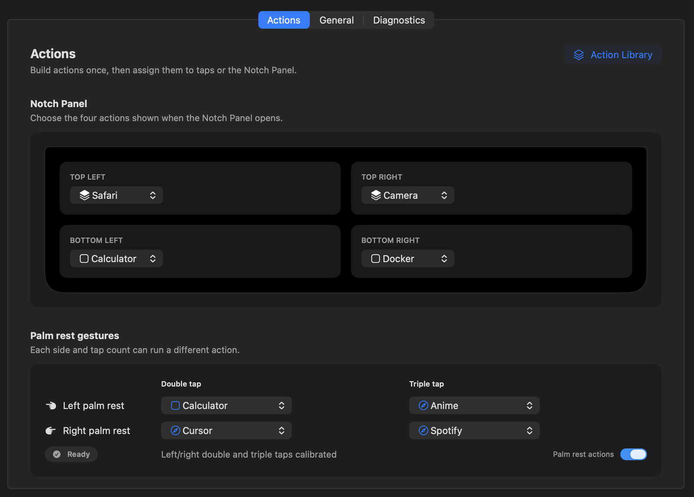Click the Spotify dropdown chevron arrows
The width and height of the screenshot is (694, 497).
pos(530,431)
